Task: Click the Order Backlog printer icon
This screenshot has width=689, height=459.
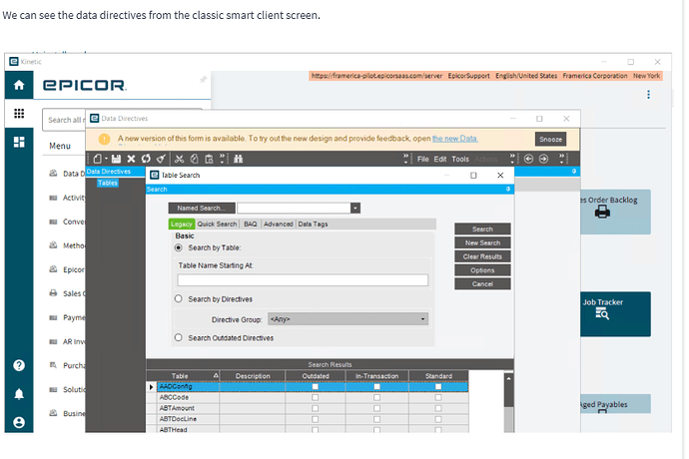Action: point(602,213)
